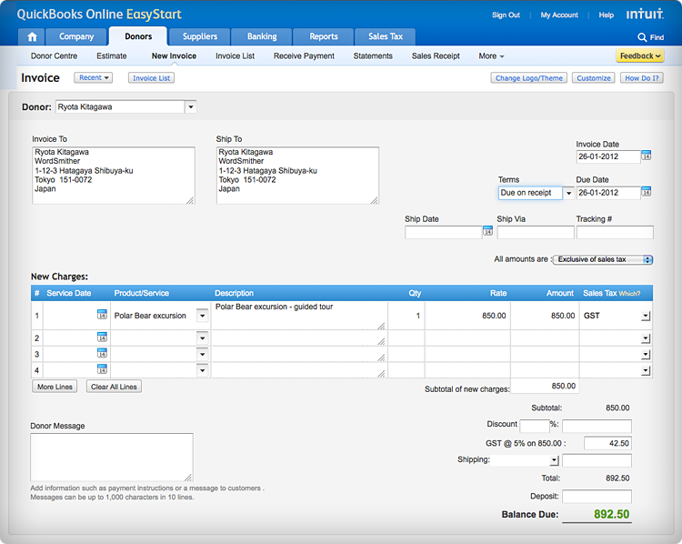
Task: Open Donor Centre submenu item
Action: tap(54, 56)
